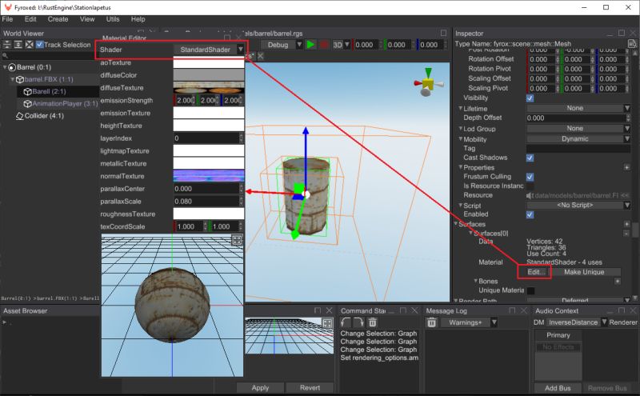Open the View menu

[87, 19]
